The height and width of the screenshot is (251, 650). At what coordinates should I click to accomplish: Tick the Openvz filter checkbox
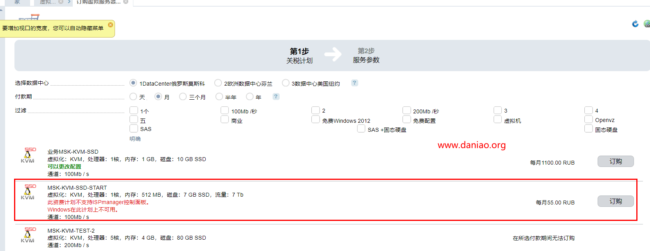pyautogui.click(x=589, y=119)
